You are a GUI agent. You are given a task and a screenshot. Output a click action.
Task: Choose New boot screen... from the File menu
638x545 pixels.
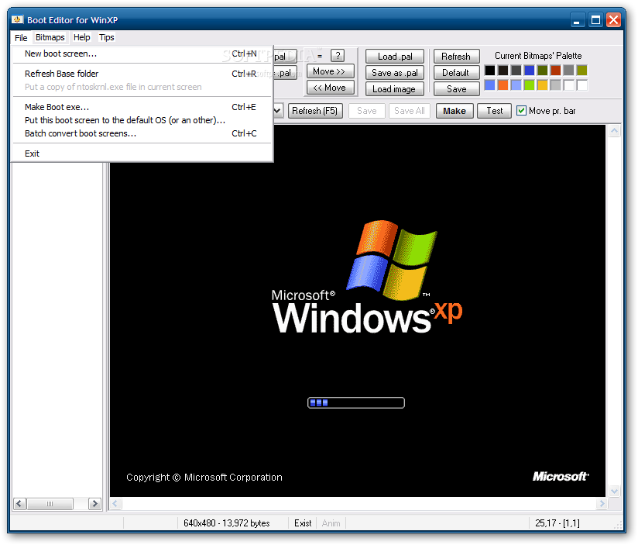141,53
